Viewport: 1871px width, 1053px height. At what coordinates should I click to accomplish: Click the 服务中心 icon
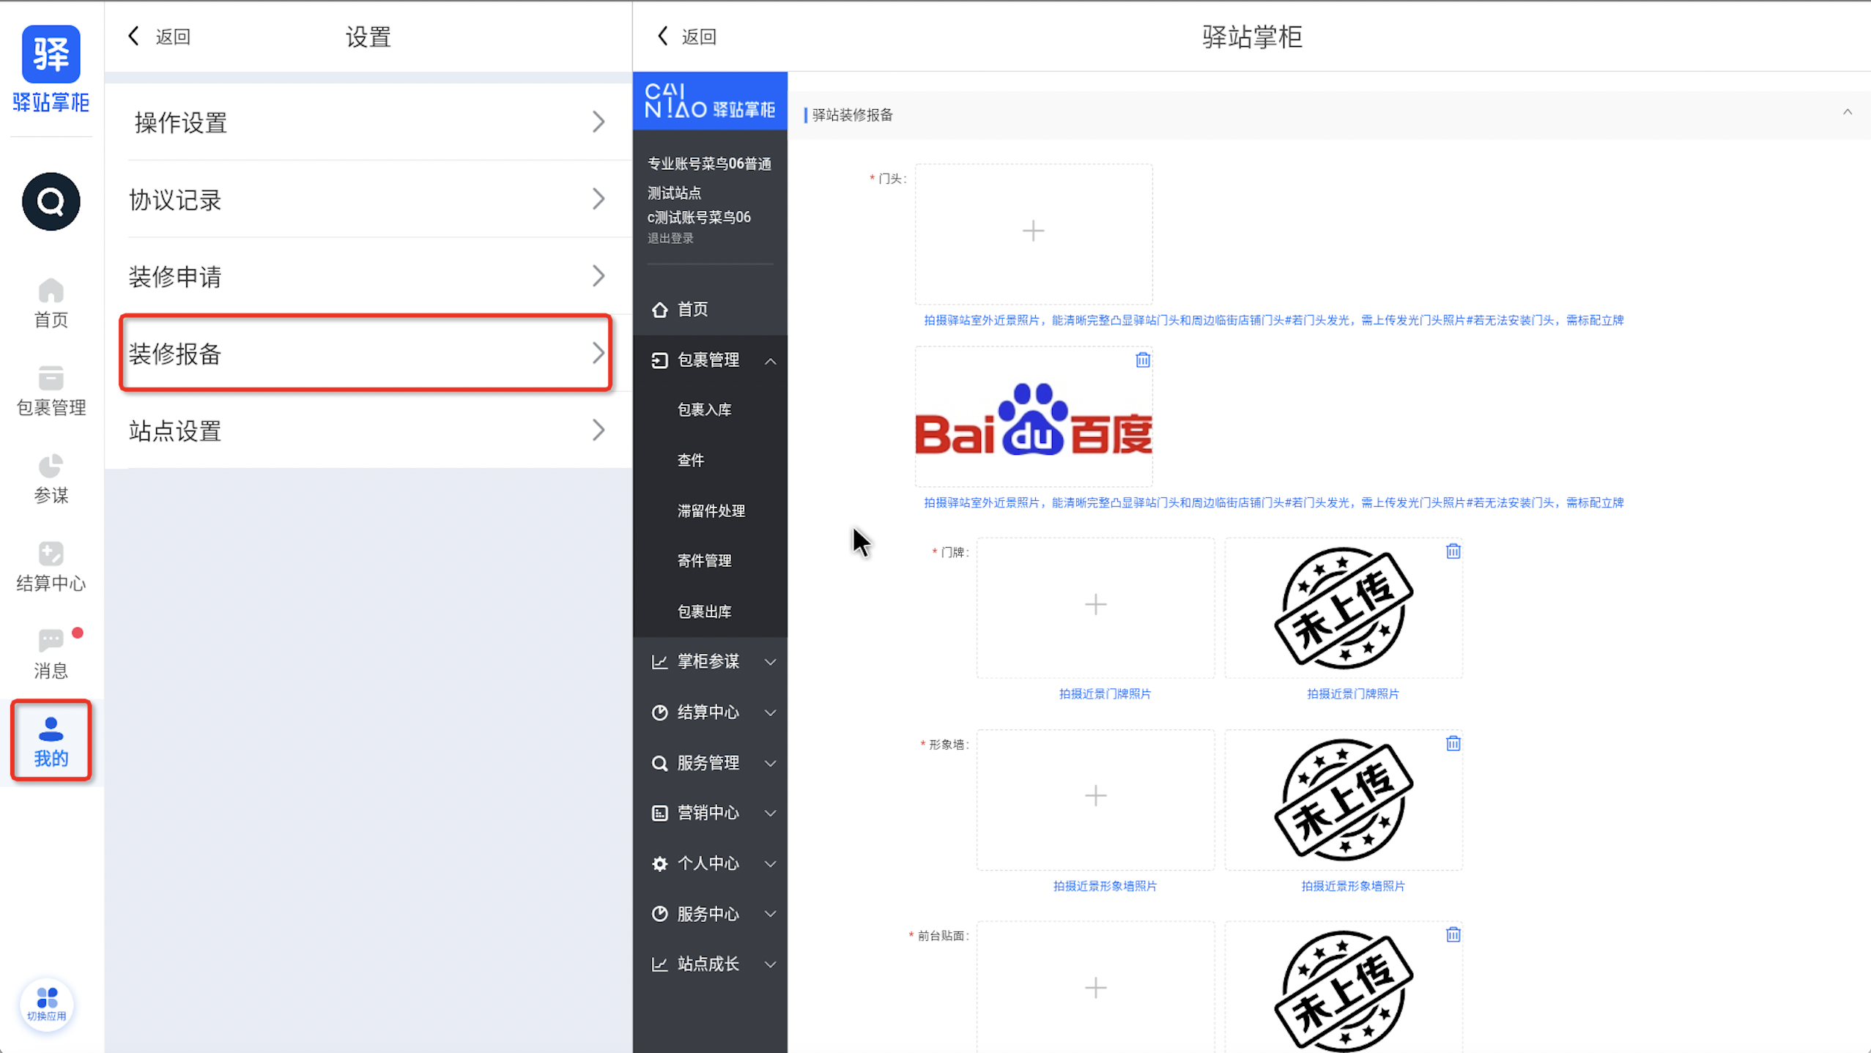pyautogui.click(x=659, y=914)
